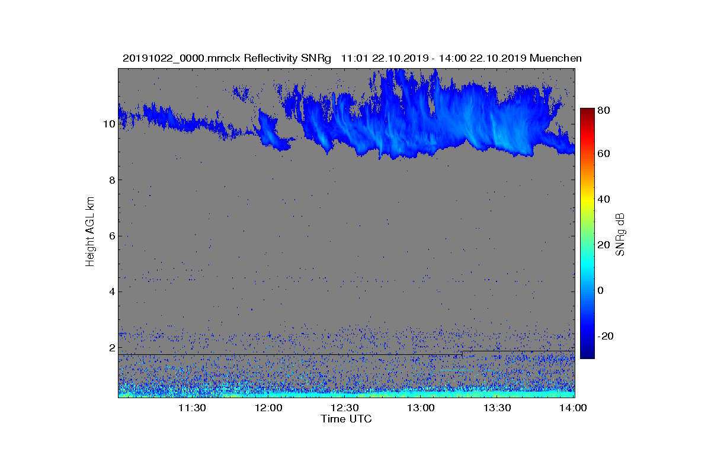Click the height tick label 4

pos(111,292)
